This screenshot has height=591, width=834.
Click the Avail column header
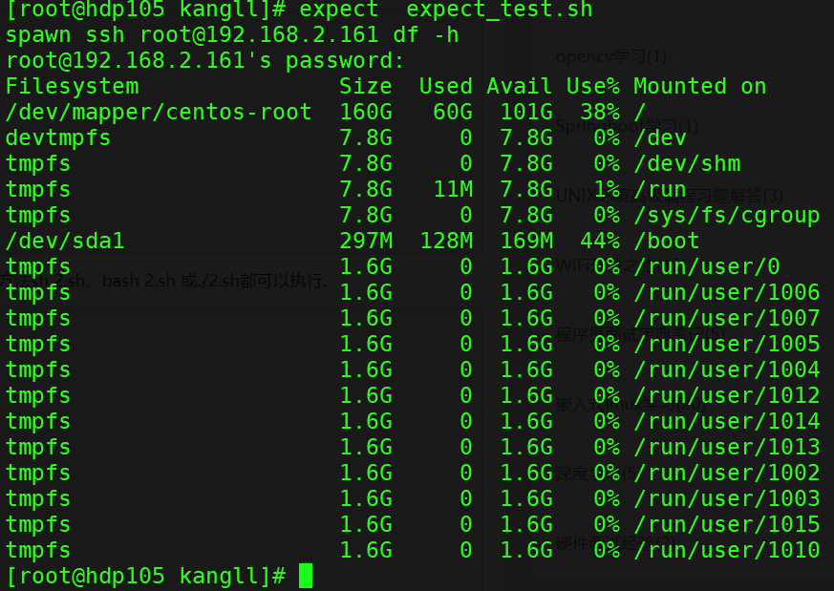519,86
